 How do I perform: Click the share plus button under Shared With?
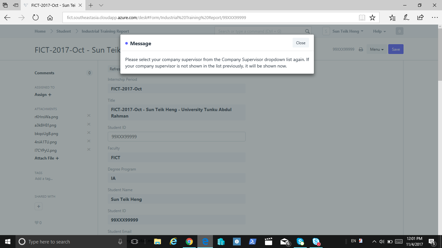(x=39, y=206)
